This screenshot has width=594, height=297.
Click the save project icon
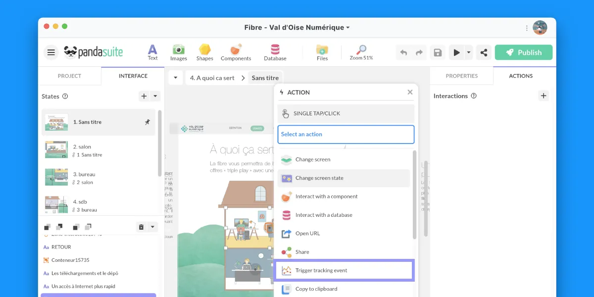[437, 52]
